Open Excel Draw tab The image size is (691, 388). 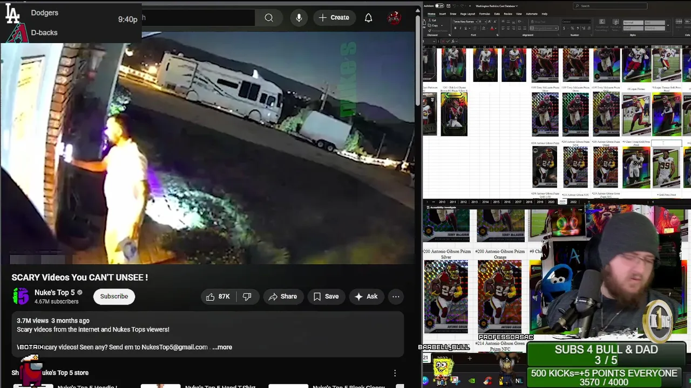click(453, 14)
